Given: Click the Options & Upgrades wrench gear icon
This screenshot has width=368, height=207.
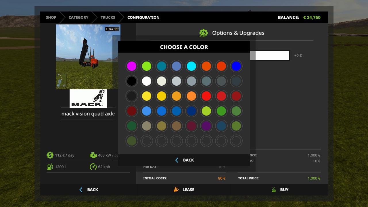Looking at the screenshot, I should pos(204,33).
